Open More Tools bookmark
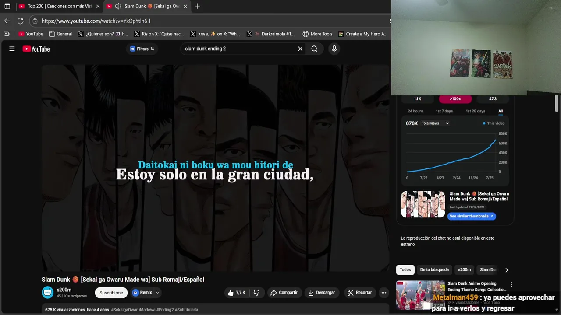Image resolution: width=561 pixels, height=315 pixels. pyautogui.click(x=317, y=34)
